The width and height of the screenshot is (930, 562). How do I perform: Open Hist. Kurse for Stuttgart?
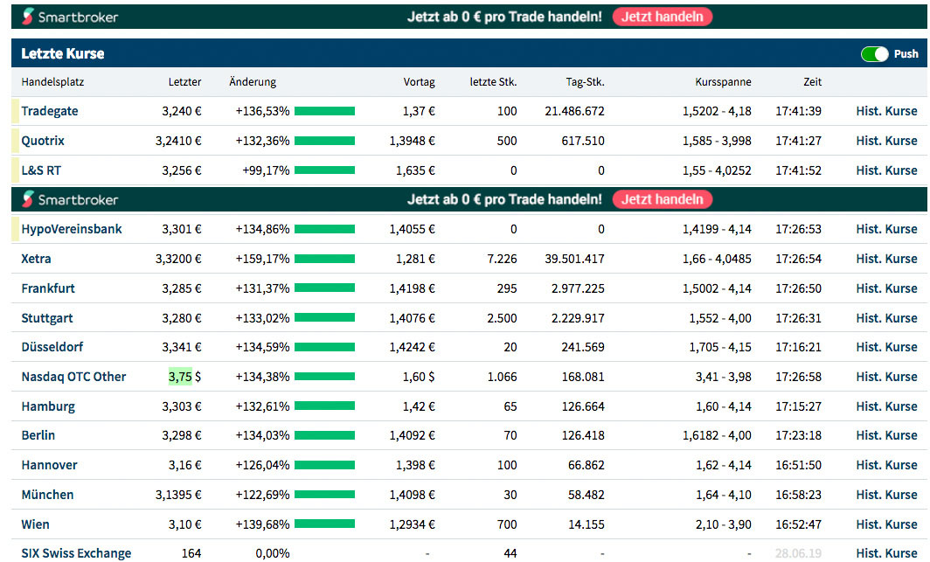pos(886,318)
